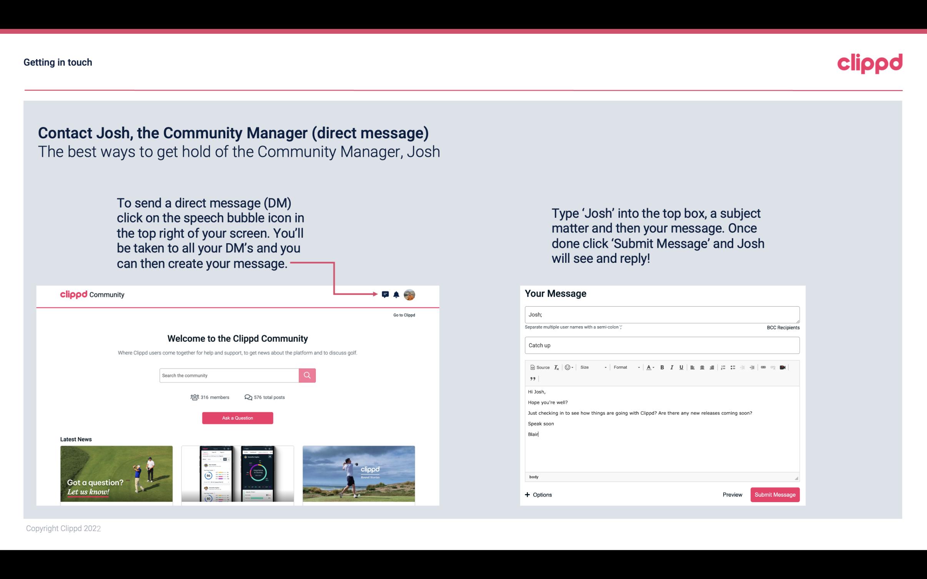Screen dimensions: 927x579
Task: Expand the Options section below message
Action: [x=538, y=494]
